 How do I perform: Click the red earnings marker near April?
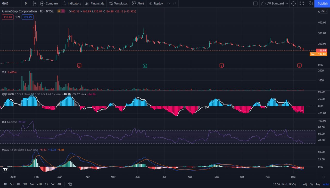(79, 66)
